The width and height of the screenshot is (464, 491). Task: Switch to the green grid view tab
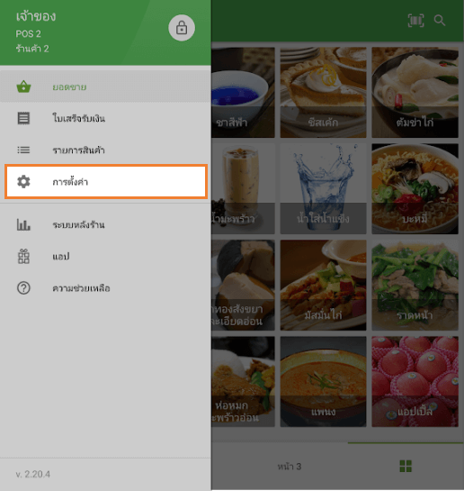pos(406,467)
